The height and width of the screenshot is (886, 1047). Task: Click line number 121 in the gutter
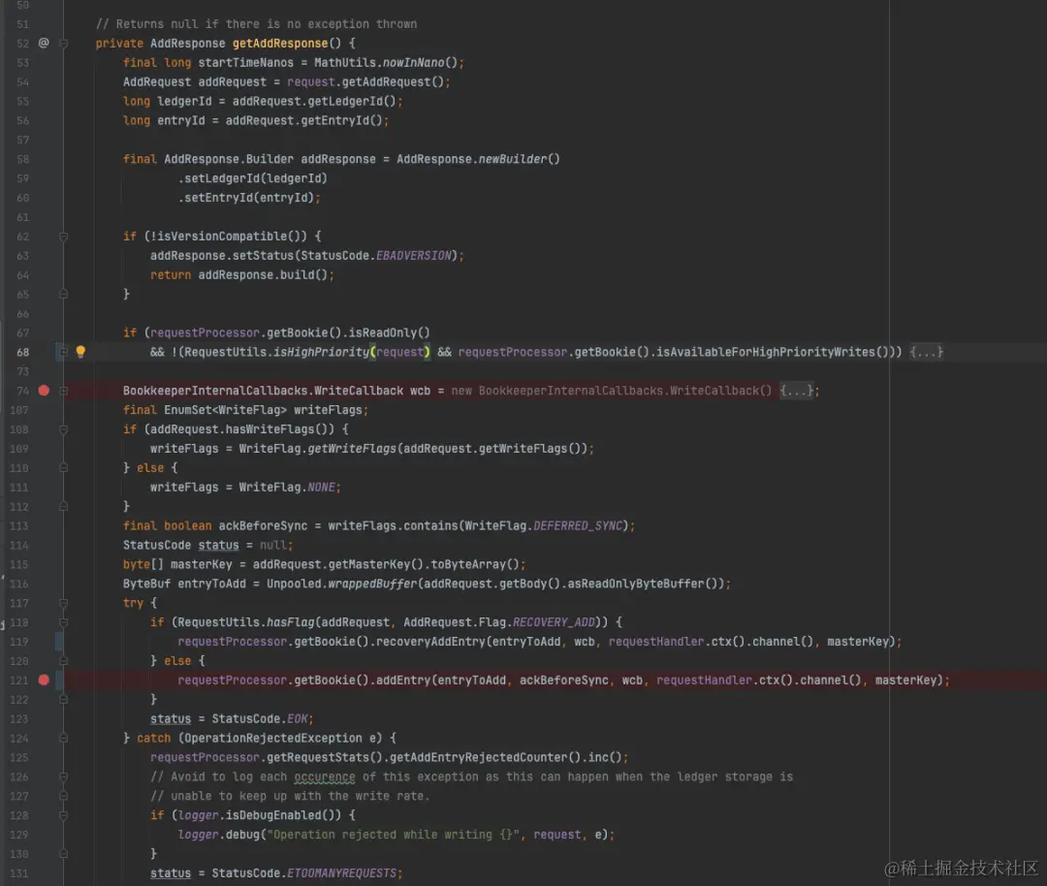19,680
